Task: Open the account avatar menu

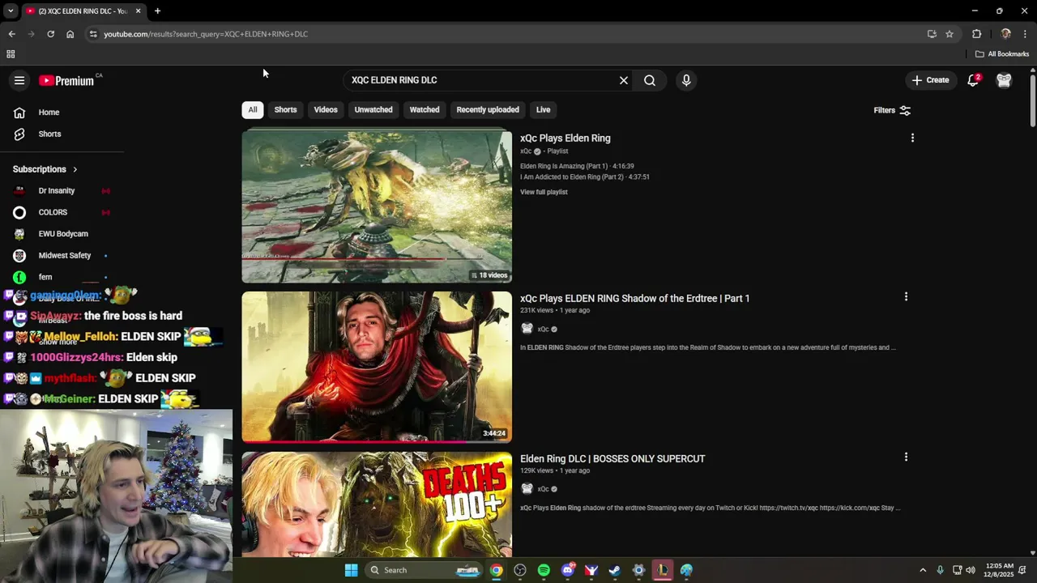Action: [x=1004, y=80]
